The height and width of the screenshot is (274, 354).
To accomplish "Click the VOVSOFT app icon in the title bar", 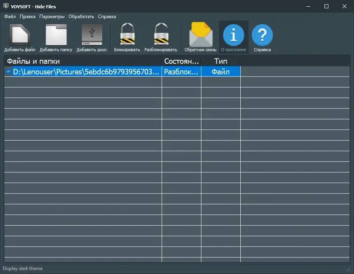I will click(6, 6).
